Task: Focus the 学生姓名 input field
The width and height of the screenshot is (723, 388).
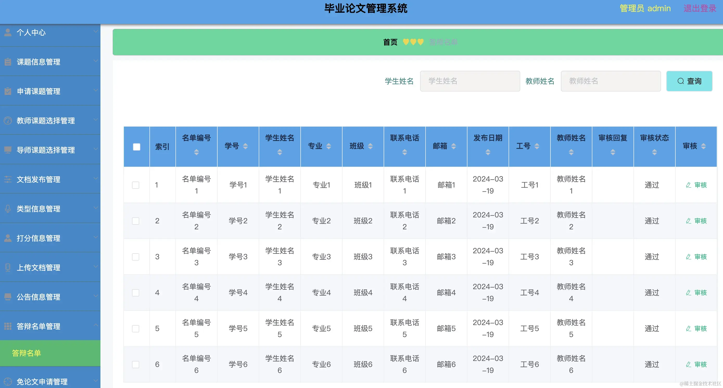Action: click(x=470, y=81)
